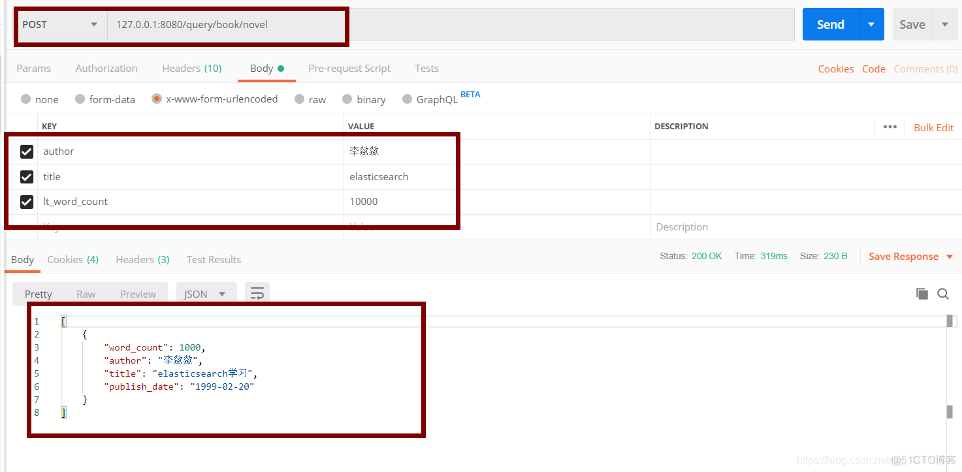Click the 200 OK status text
Screen dimensions: 962x472
(x=707, y=257)
